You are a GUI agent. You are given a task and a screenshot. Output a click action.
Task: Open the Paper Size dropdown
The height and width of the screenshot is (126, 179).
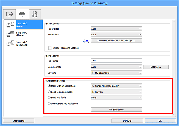pyautogui.click(x=116, y=29)
